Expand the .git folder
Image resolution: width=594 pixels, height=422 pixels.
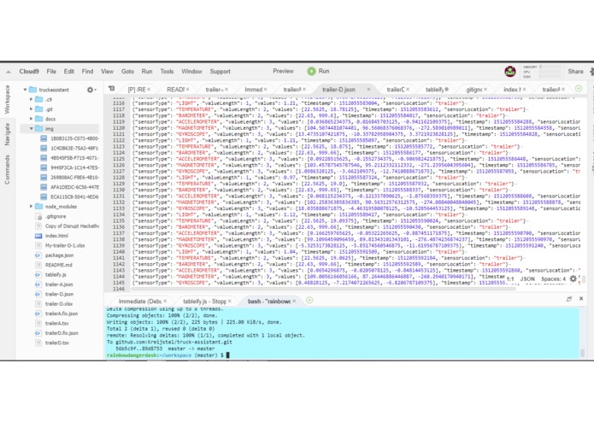click(31, 109)
